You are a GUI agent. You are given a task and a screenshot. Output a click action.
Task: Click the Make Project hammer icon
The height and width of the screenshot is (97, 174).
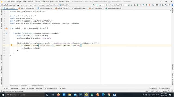94,5
